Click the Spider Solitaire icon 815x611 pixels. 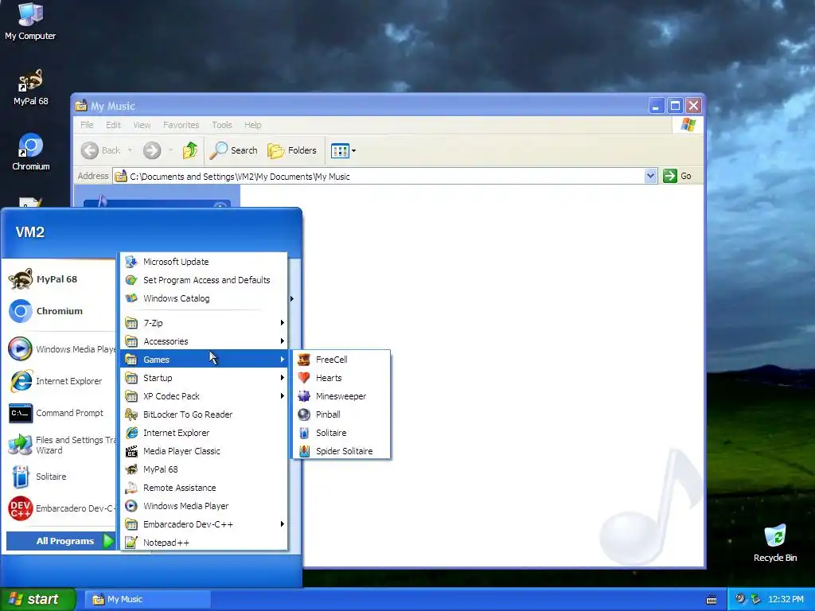(304, 451)
